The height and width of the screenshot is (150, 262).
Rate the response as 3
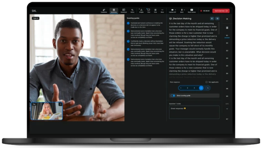[194, 88]
